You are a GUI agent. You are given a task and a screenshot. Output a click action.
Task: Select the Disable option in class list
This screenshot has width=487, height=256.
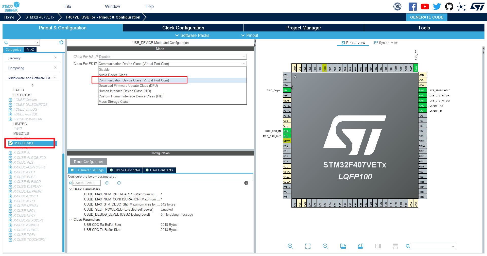(172, 70)
